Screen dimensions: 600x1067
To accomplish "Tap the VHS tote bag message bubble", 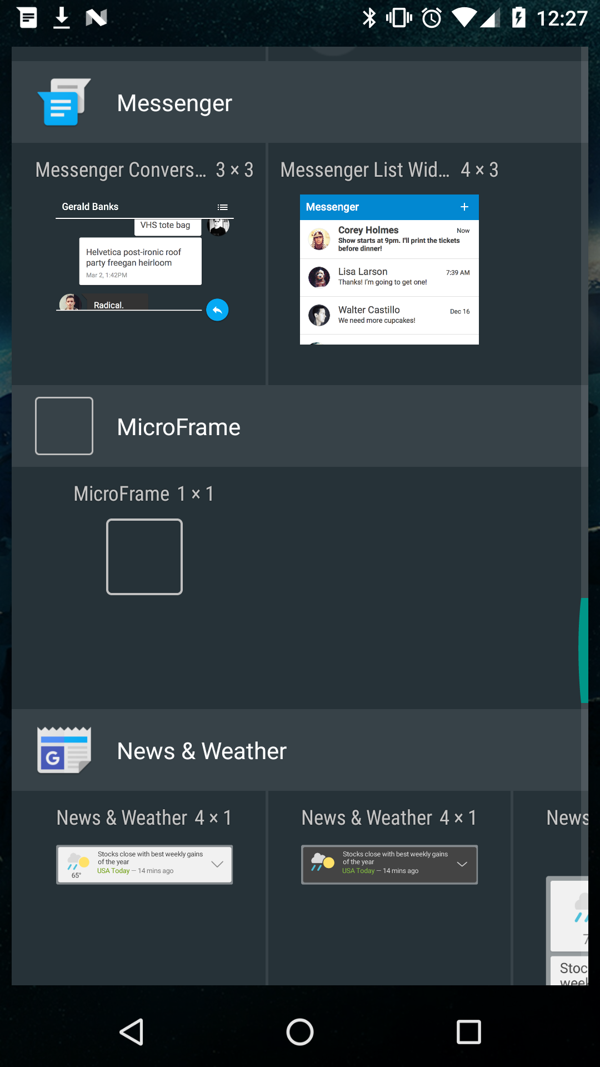I will point(167,227).
